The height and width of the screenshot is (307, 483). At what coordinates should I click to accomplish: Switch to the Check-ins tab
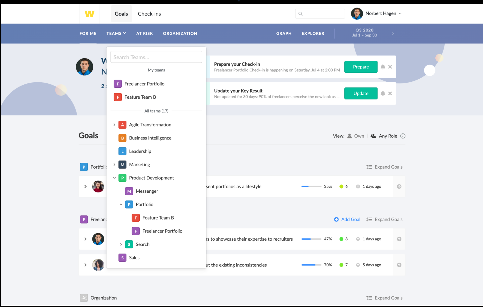[149, 14]
